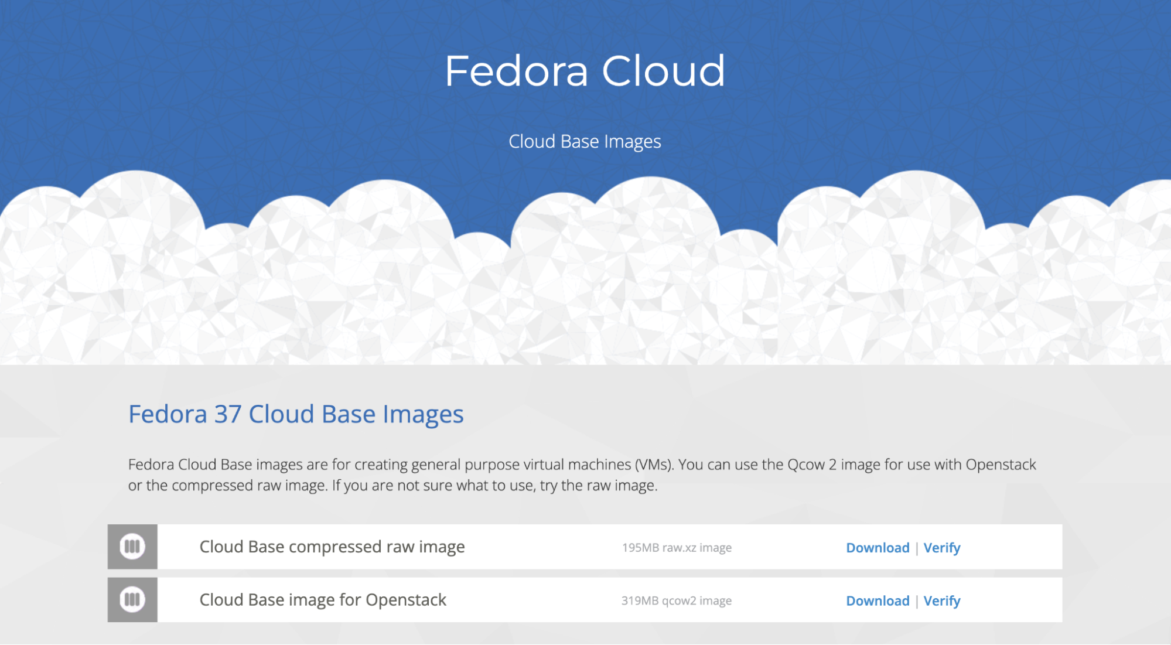This screenshot has width=1171, height=645.
Task: Click 'Qcow 2' in the description text
Action: [x=811, y=465]
